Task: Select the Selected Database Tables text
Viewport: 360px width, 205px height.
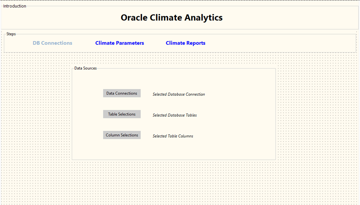Action: (174, 115)
